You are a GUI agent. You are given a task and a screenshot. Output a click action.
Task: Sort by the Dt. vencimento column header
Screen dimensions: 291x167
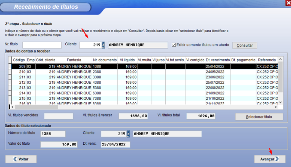tap(217, 60)
